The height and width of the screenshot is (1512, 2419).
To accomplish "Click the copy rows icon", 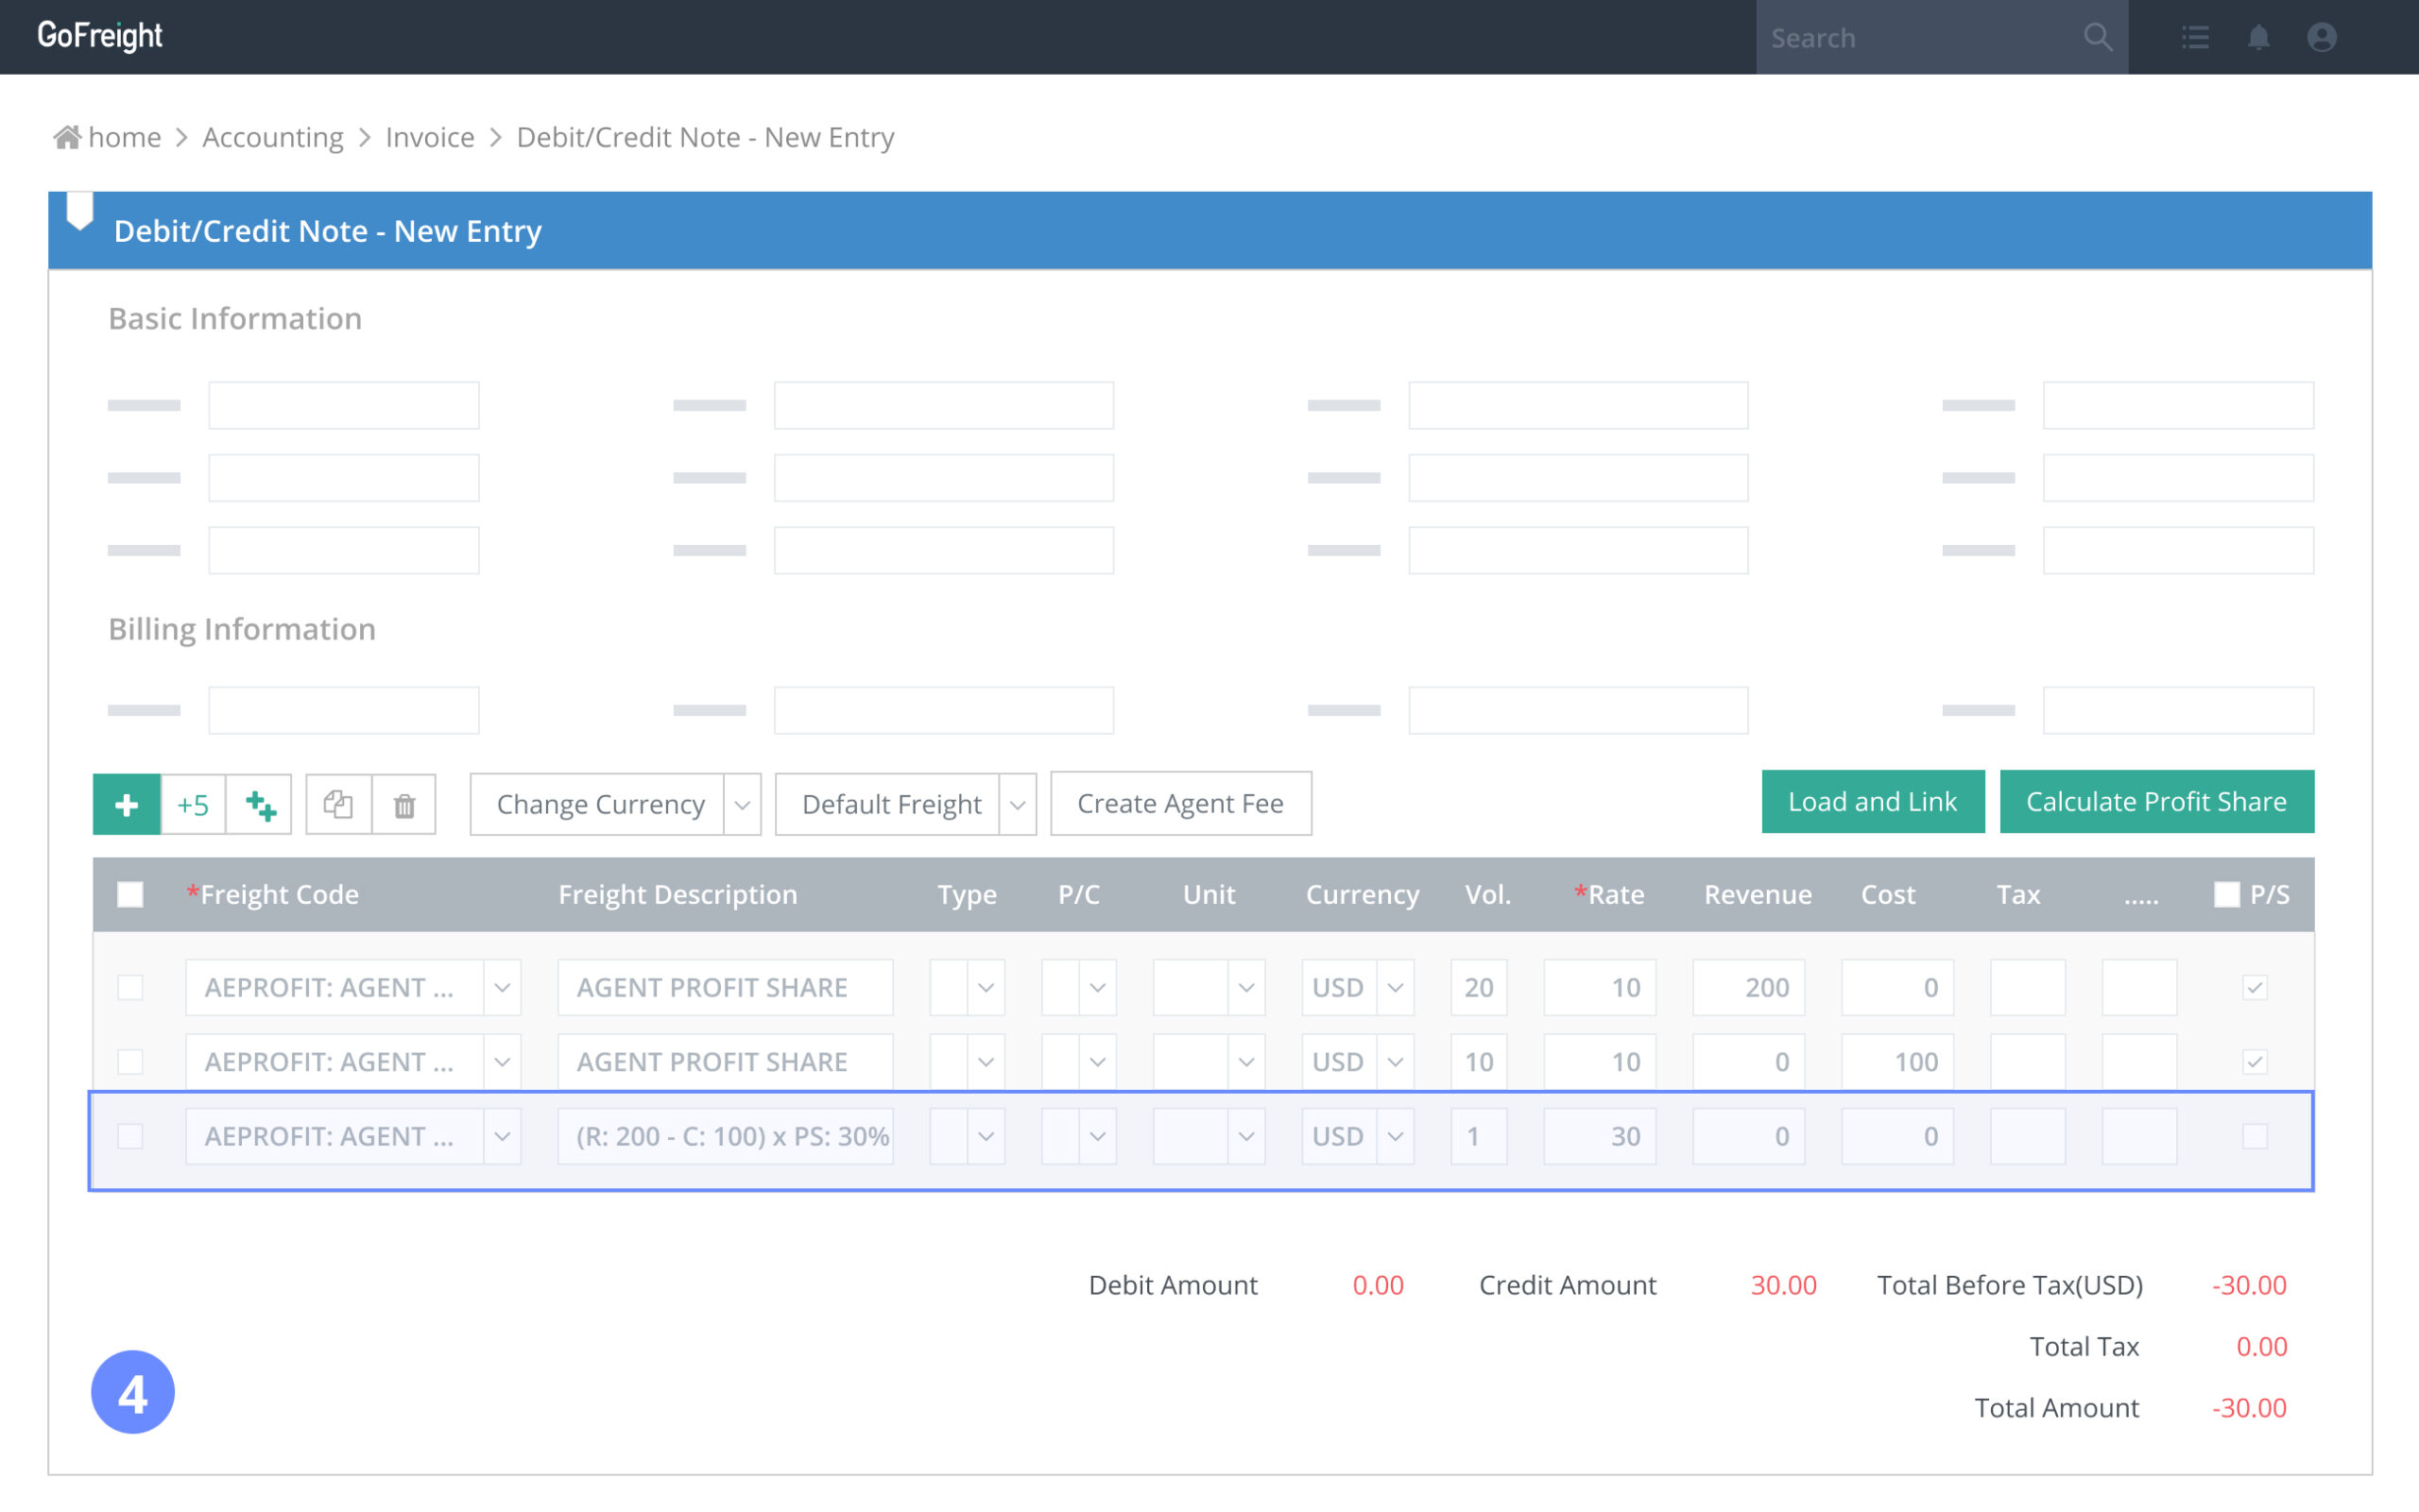I will (x=338, y=804).
